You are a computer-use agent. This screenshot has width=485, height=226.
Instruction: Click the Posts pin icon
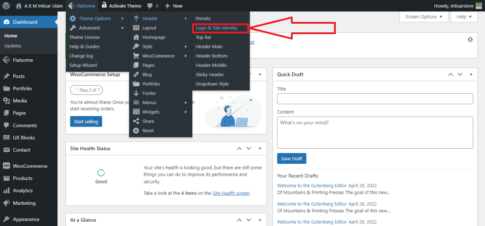tap(7, 76)
